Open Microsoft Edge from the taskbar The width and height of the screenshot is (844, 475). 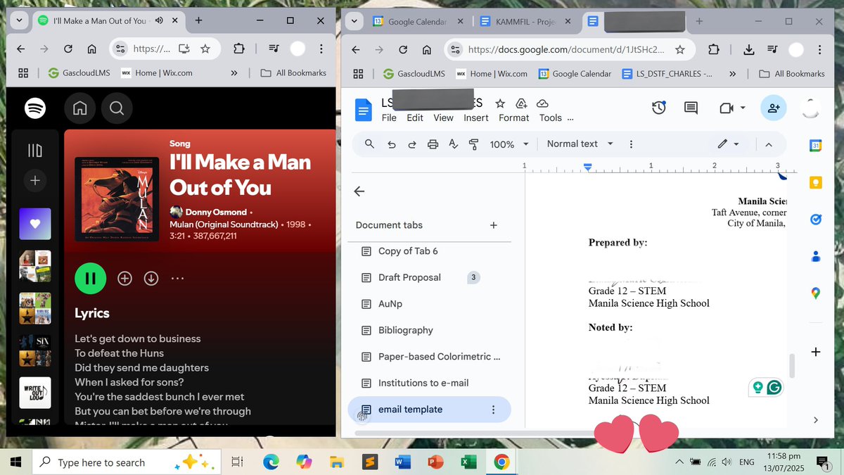[x=271, y=462]
